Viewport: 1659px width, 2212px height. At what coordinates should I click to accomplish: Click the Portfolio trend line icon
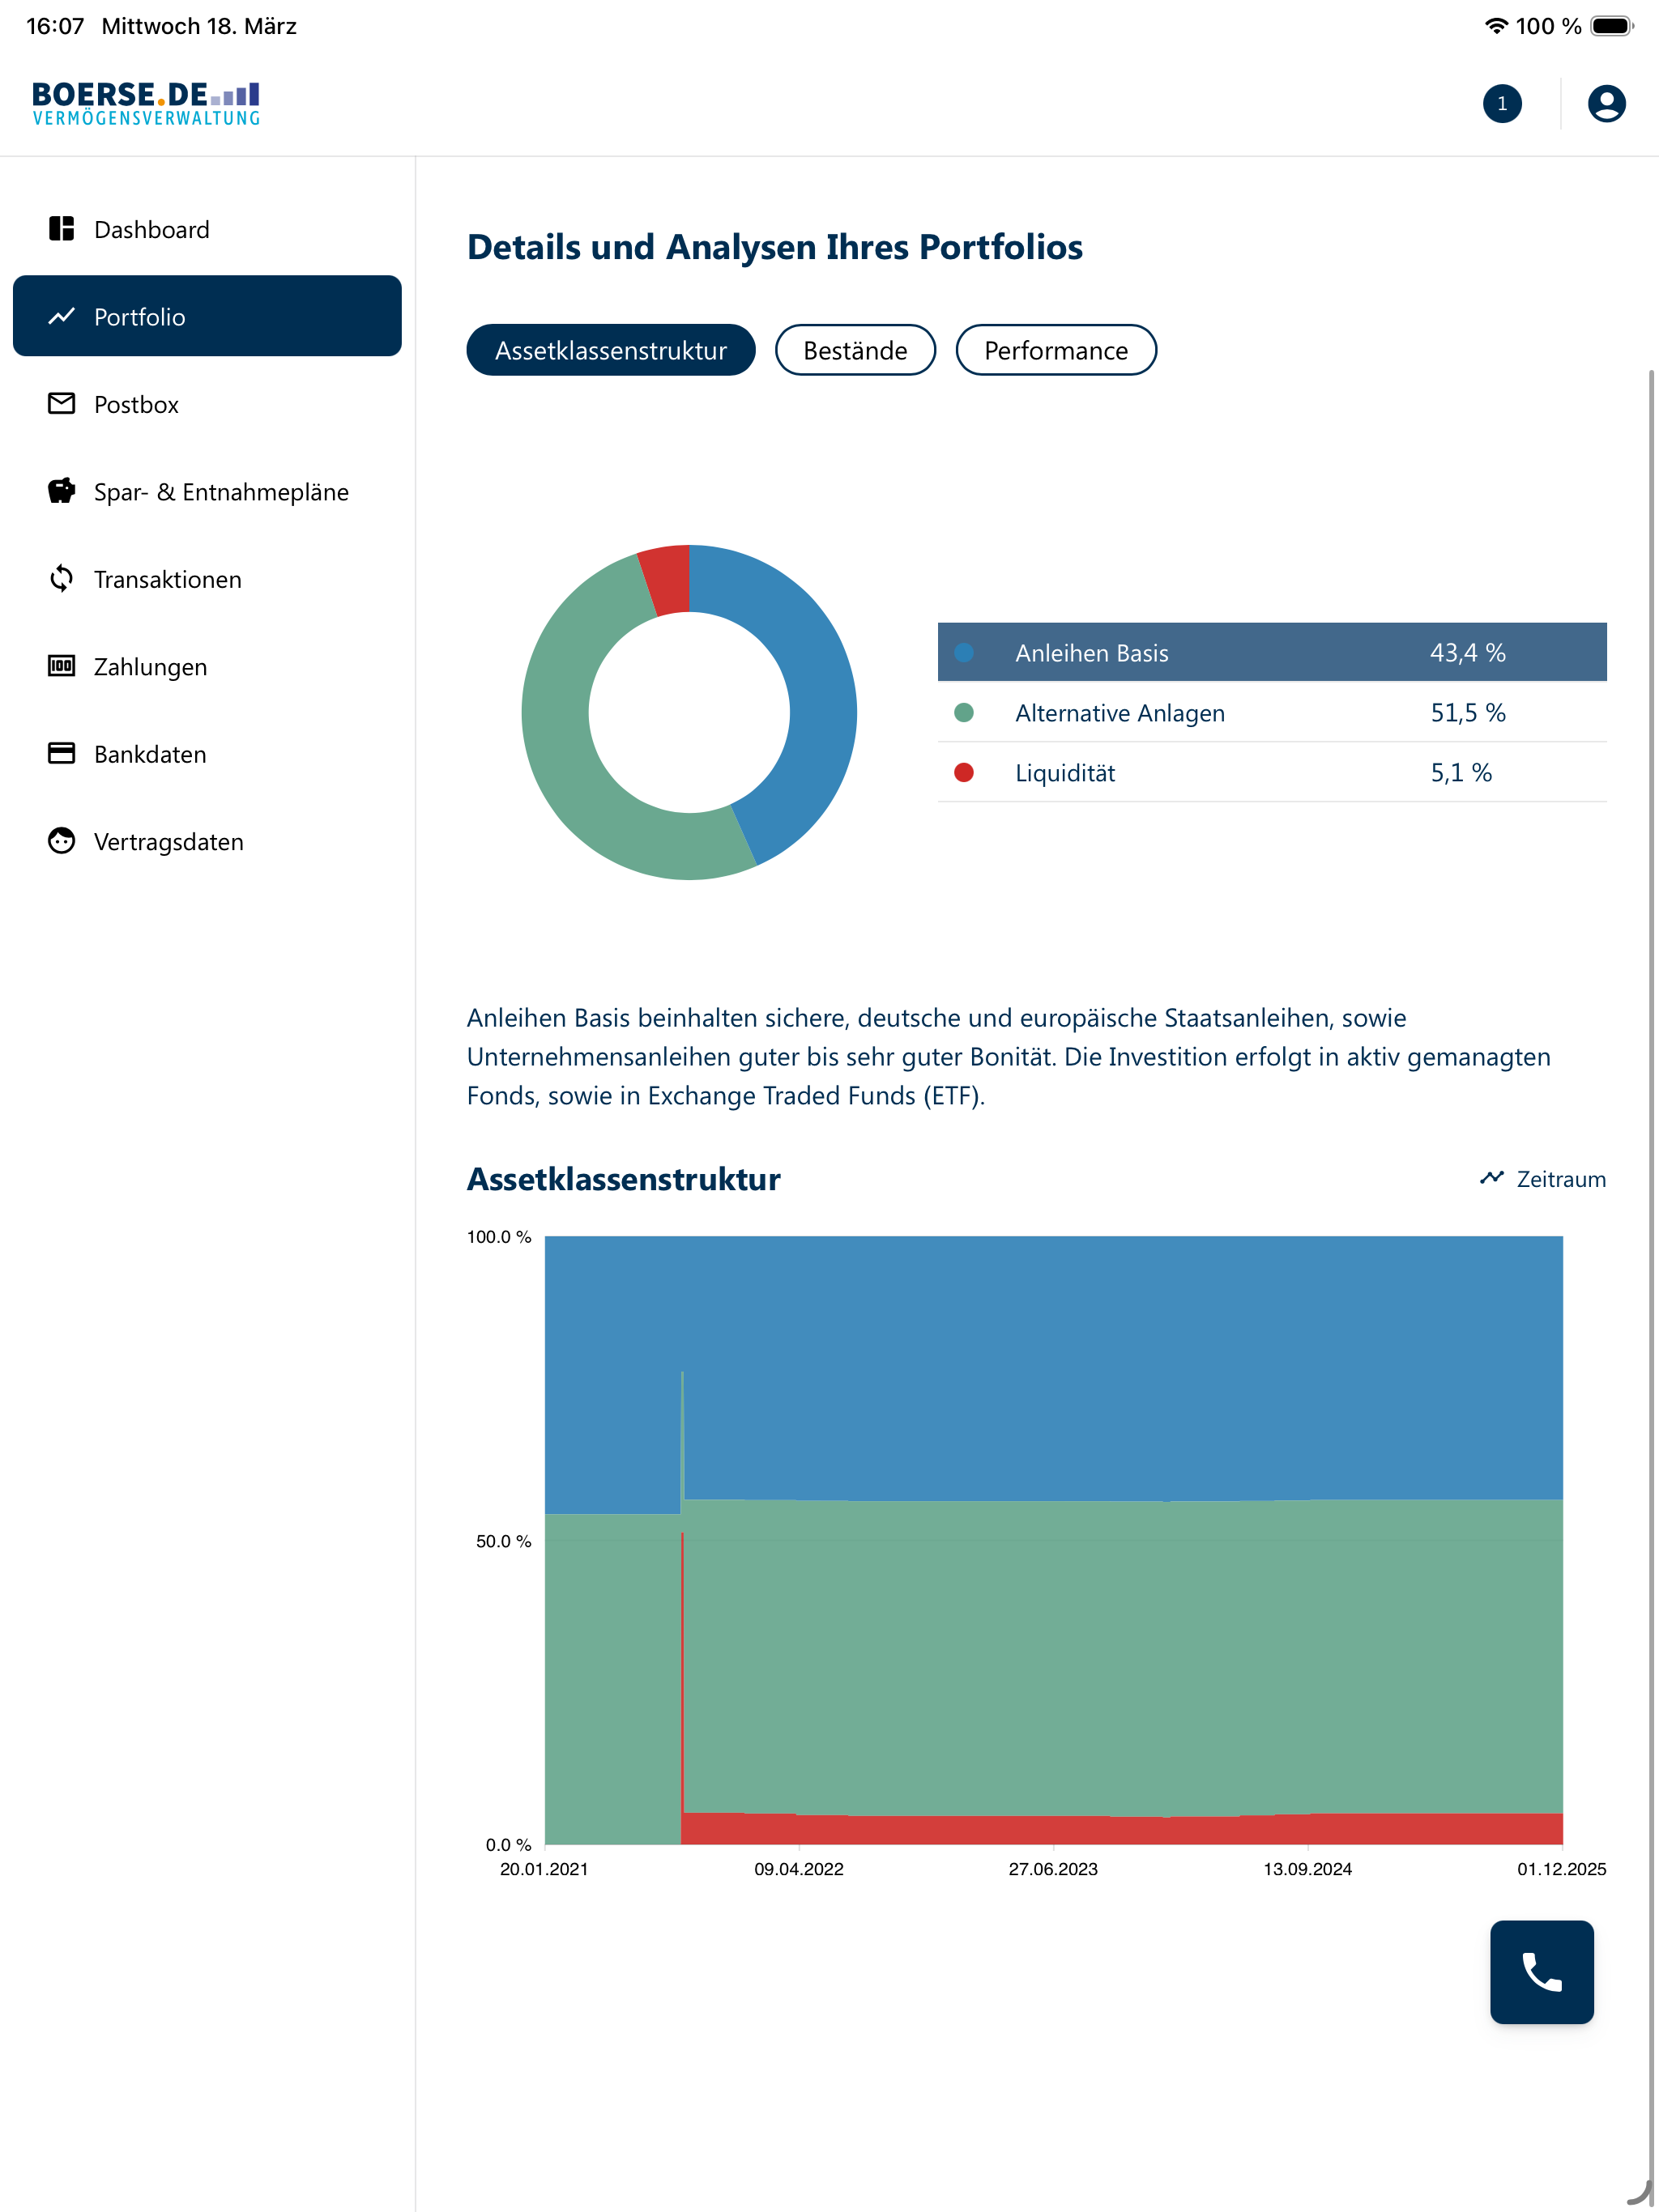62,316
